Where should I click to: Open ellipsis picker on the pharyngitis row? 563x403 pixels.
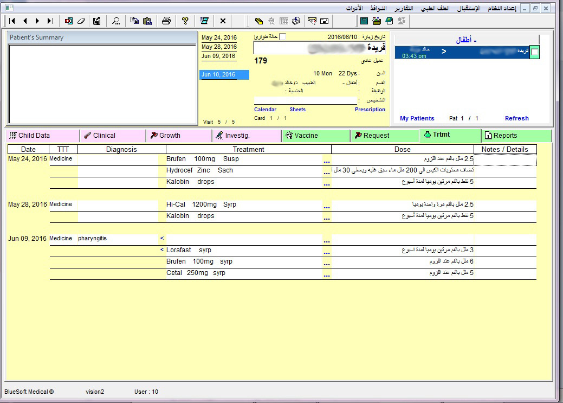[x=326, y=240]
